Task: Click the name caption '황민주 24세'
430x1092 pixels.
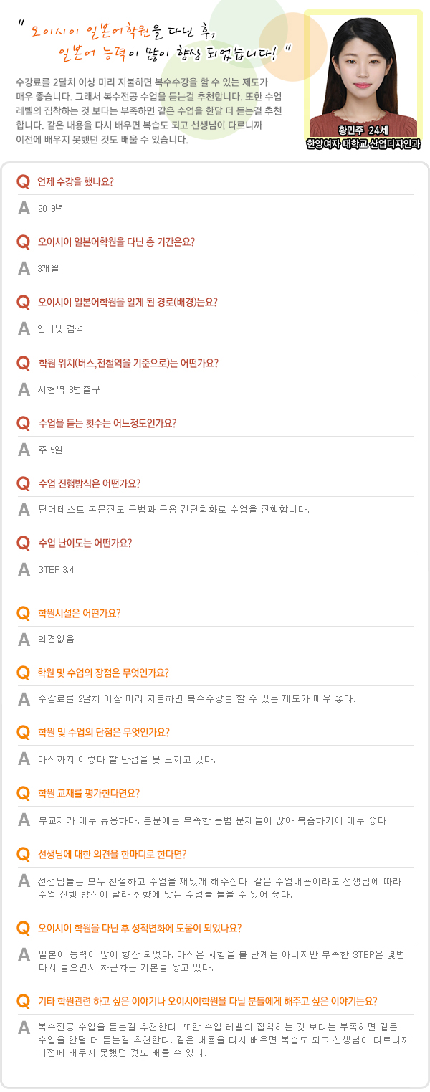Action: click(x=363, y=130)
